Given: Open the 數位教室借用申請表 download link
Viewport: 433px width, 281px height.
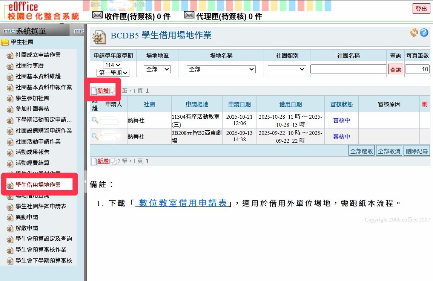Looking at the screenshot, I should (x=183, y=203).
